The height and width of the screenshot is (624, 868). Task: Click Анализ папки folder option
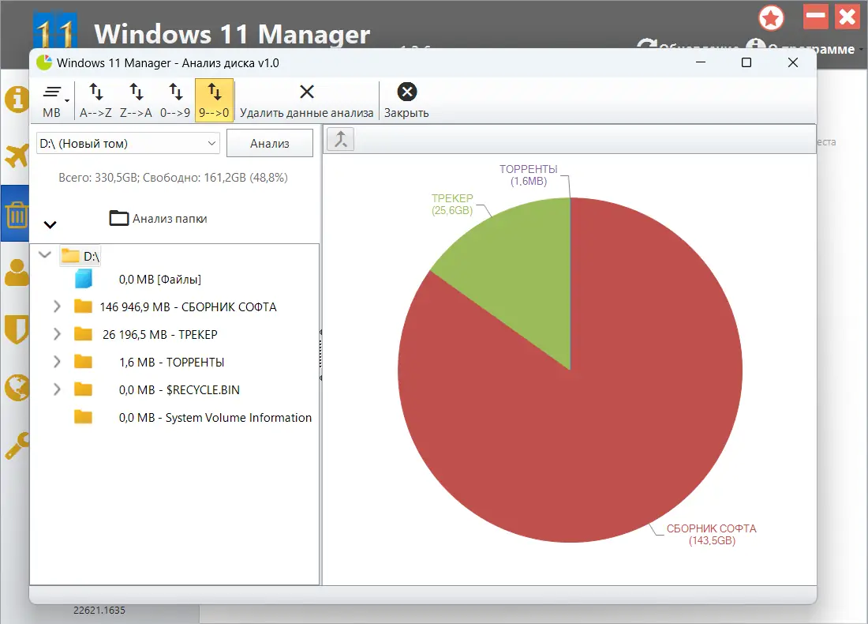coord(158,218)
